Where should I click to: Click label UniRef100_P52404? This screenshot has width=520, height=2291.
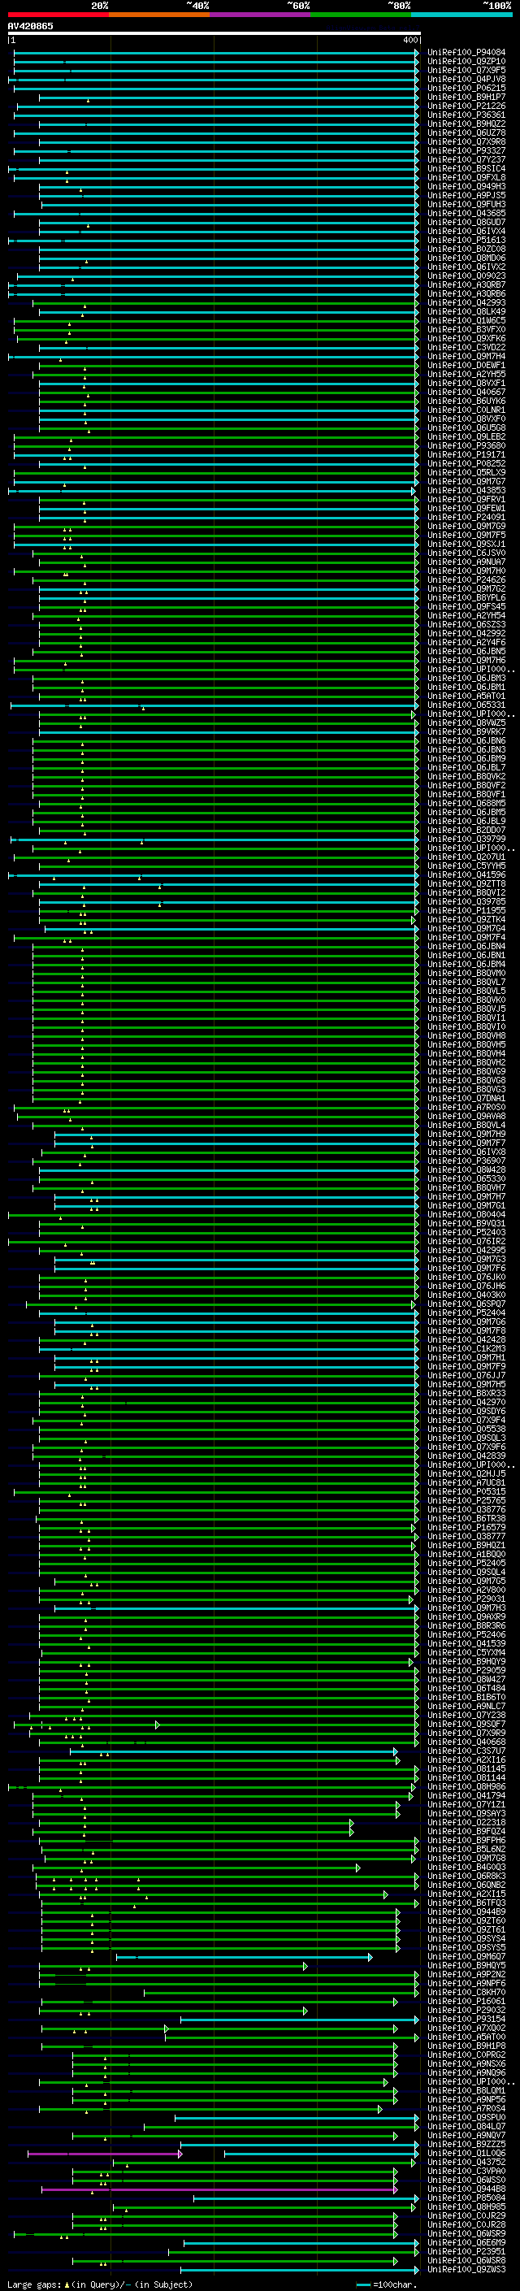(x=466, y=1313)
